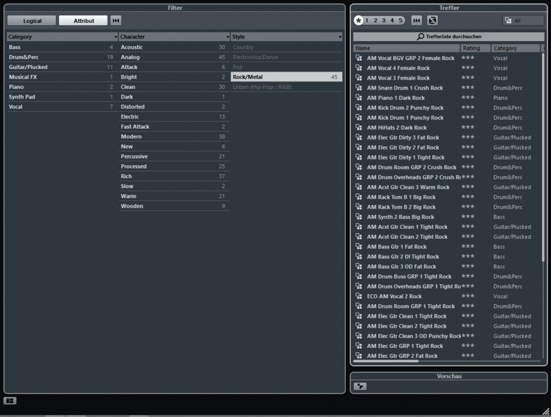This screenshot has height=417, width=551.
Task: Select the Wooden character filter
Action: point(174,206)
